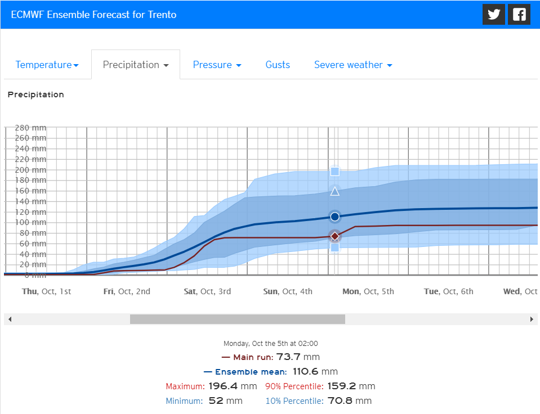Screen dimensions: 540x414
Task: Click the minimum square marker below diamond
Action: 334,247
